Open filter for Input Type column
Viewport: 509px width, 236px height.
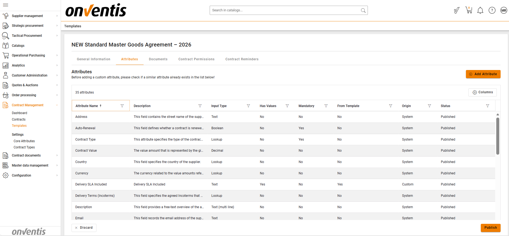click(x=248, y=106)
